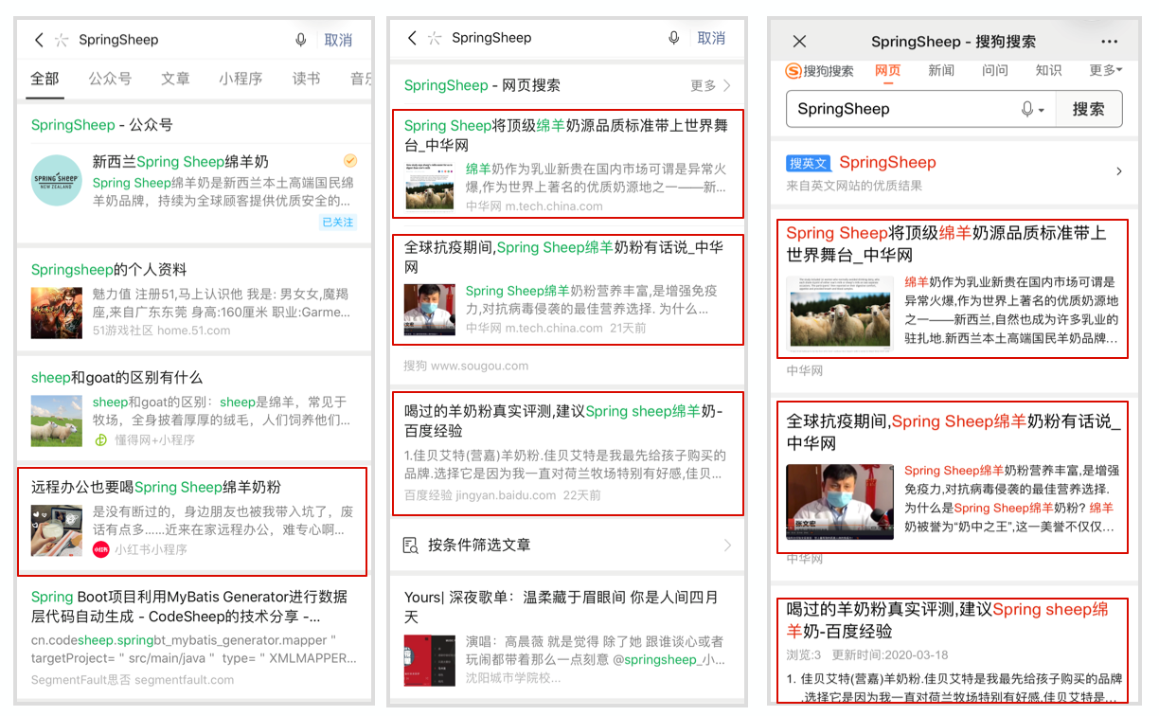The width and height of the screenshot is (1159, 716).
Task: Click SpringSheep text in Sogou search input
Action: point(843,109)
